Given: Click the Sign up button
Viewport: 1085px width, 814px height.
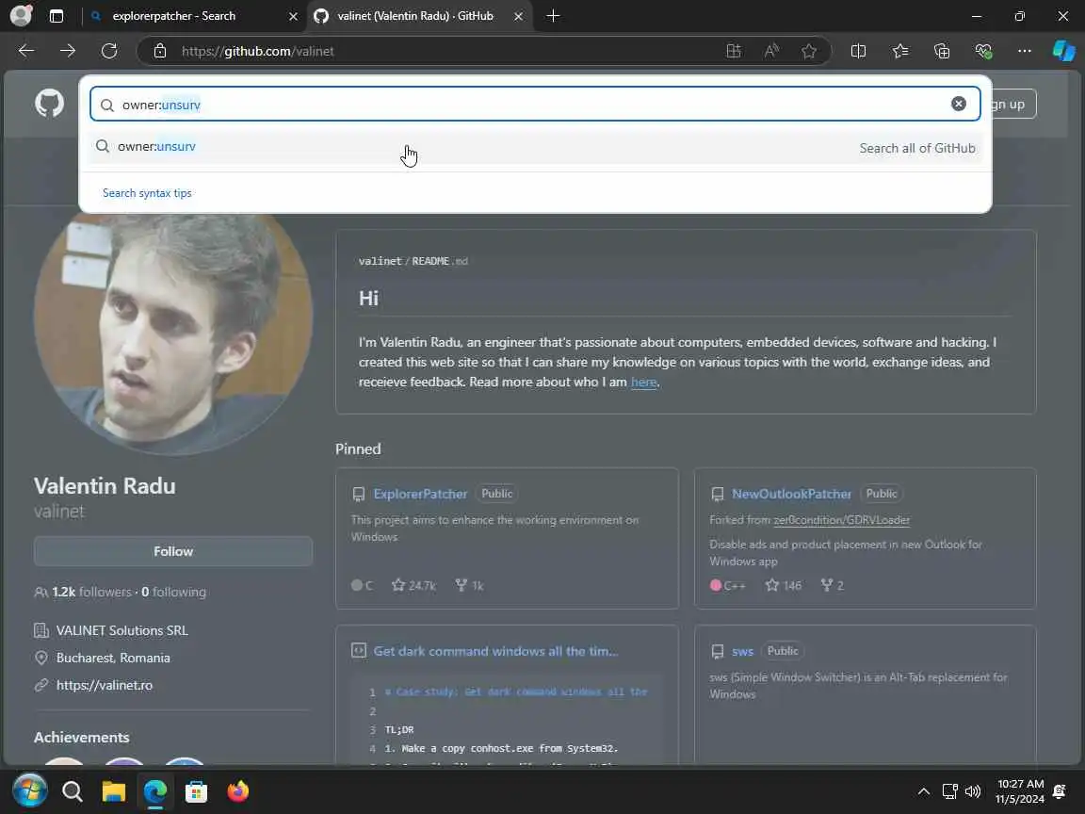Looking at the screenshot, I should click(x=1013, y=104).
